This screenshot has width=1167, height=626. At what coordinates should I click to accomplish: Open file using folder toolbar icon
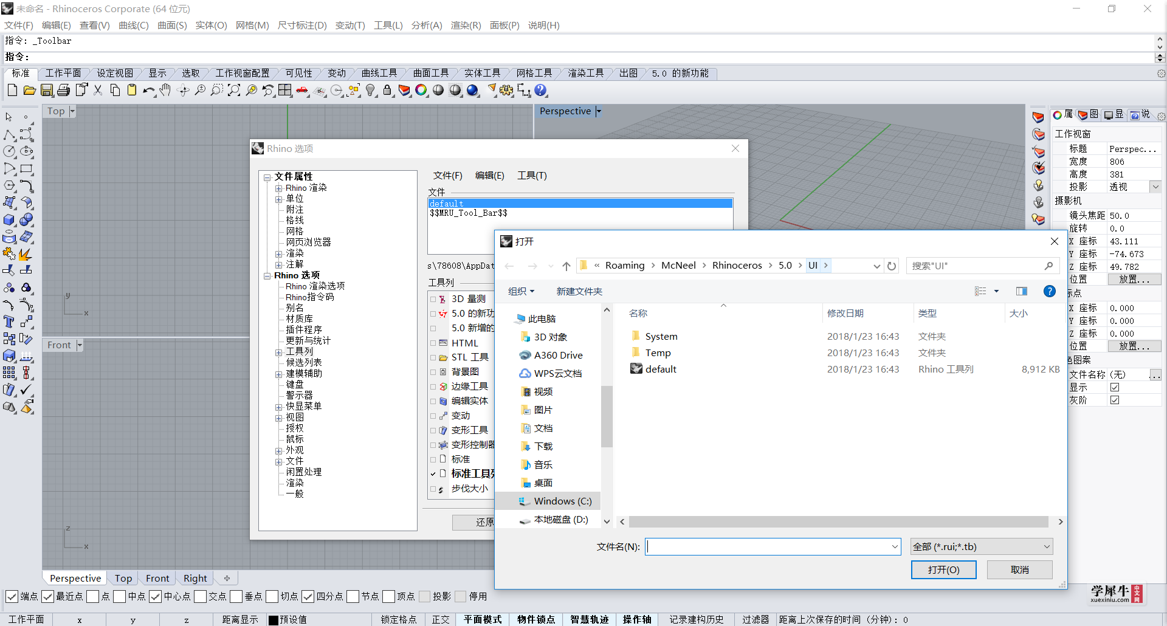29,91
